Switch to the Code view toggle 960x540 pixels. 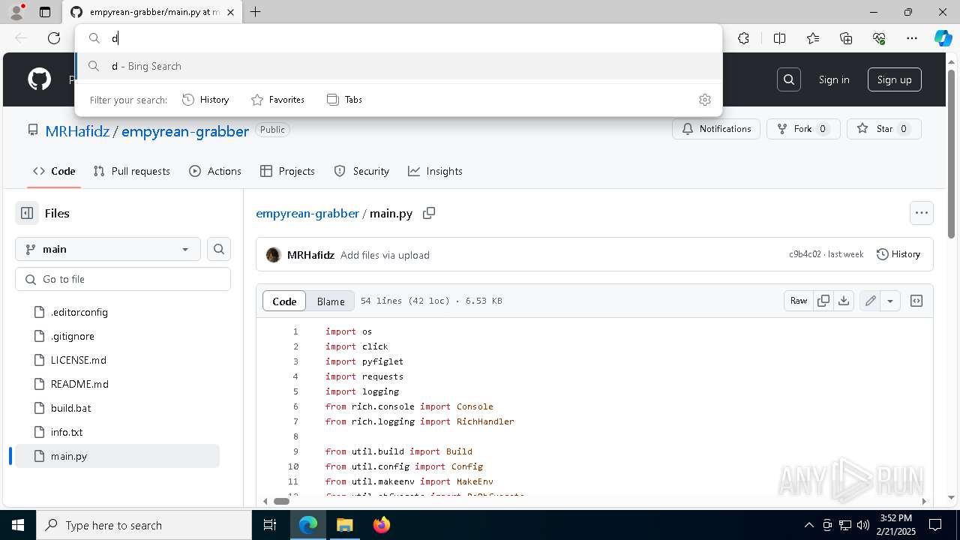pos(284,301)
